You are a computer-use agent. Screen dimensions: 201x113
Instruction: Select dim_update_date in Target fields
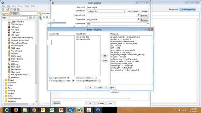(x=83, y=39)
